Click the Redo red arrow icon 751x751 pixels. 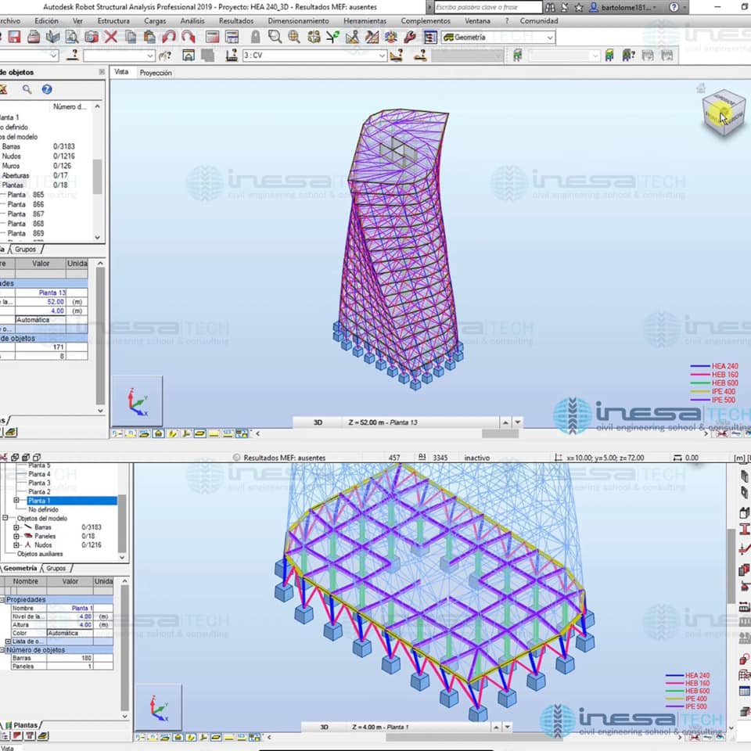[x=189, y=37]
